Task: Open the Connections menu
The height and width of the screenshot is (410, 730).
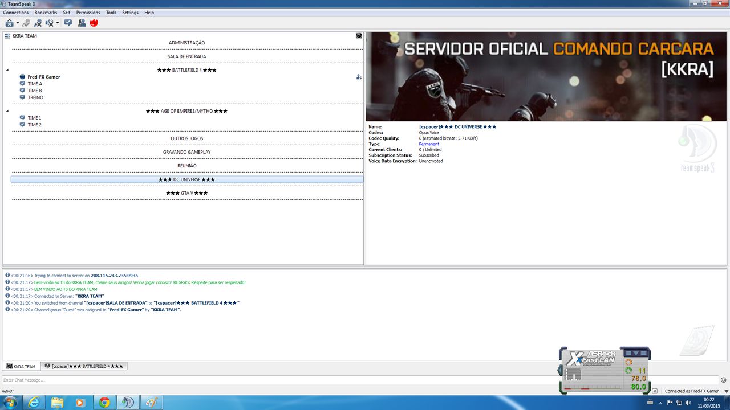Action: click(x=16, y=12)
